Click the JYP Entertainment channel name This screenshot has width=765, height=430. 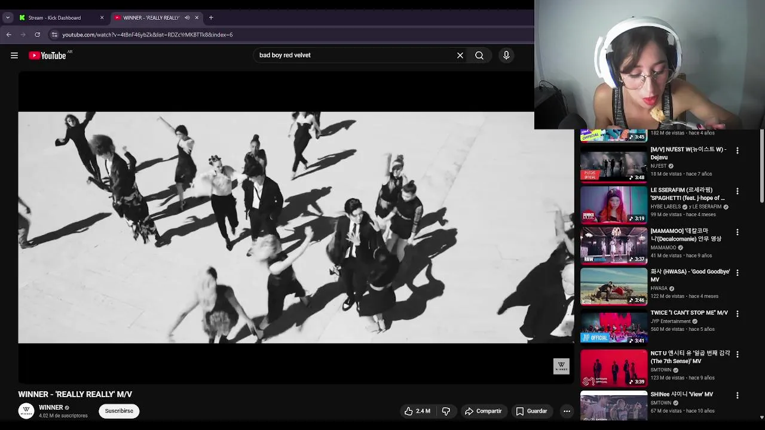pos(671,321)
